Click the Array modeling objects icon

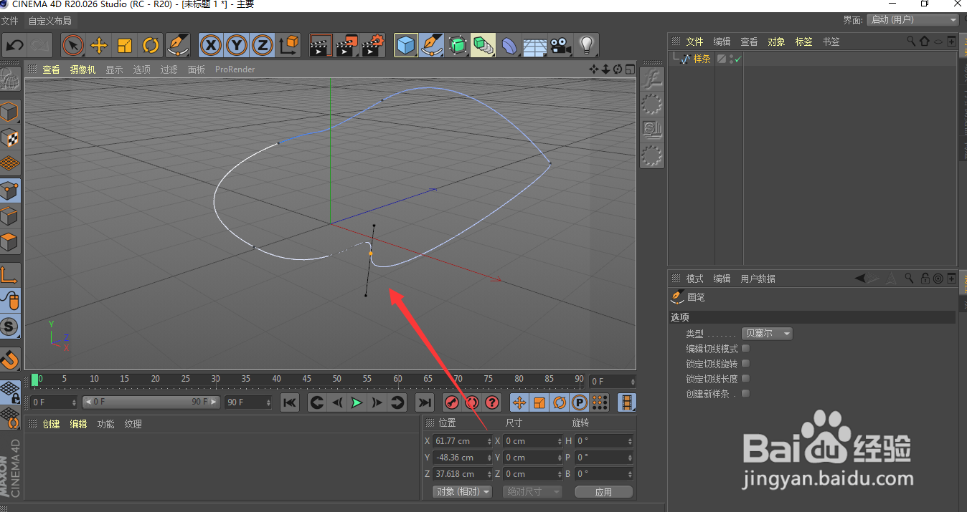483,45
